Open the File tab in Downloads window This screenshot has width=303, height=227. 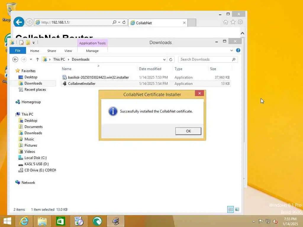(x=17, y=51)
